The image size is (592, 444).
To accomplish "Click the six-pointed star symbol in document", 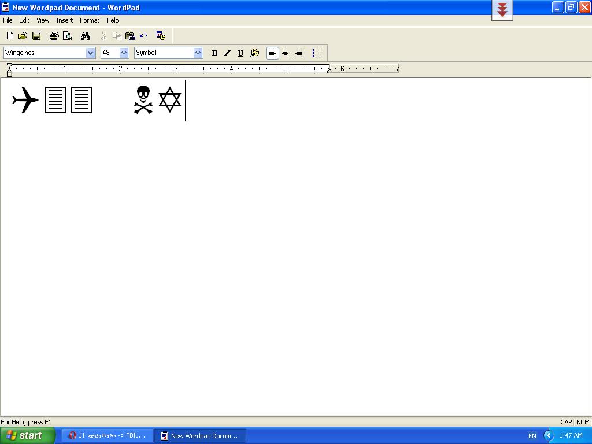I will coord(170,99).
